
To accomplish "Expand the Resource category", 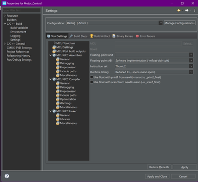I will [5, 16].
